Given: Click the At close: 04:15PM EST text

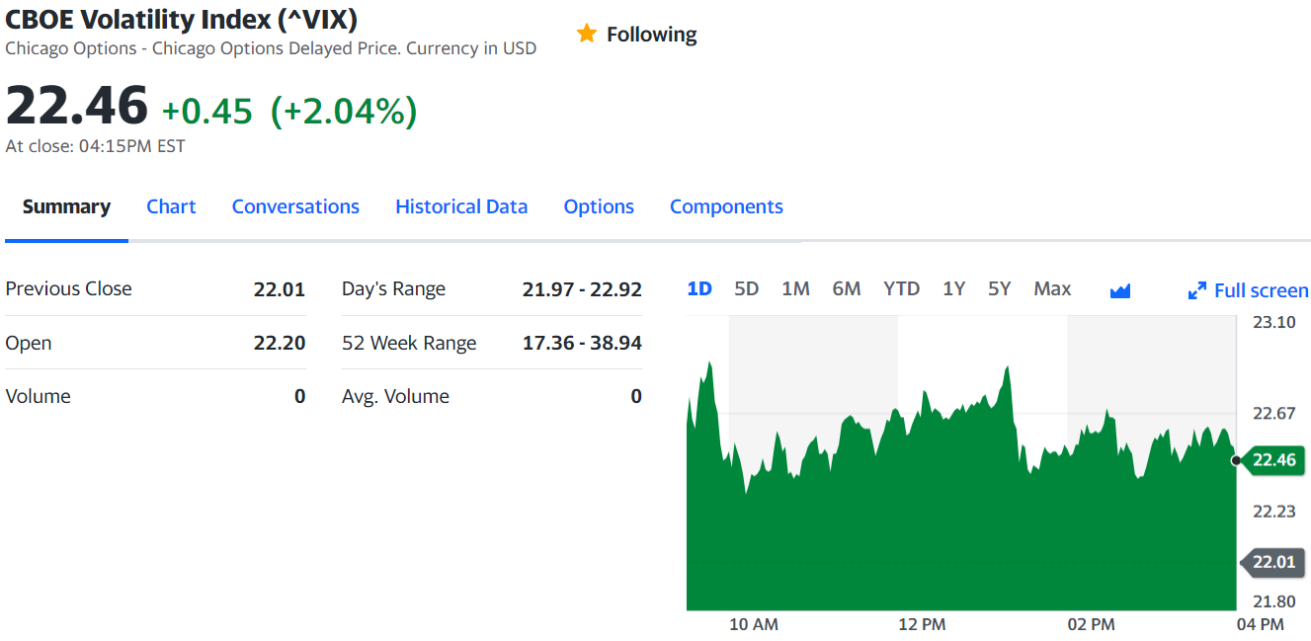Looking at the screenshot, I should [95, 146].
